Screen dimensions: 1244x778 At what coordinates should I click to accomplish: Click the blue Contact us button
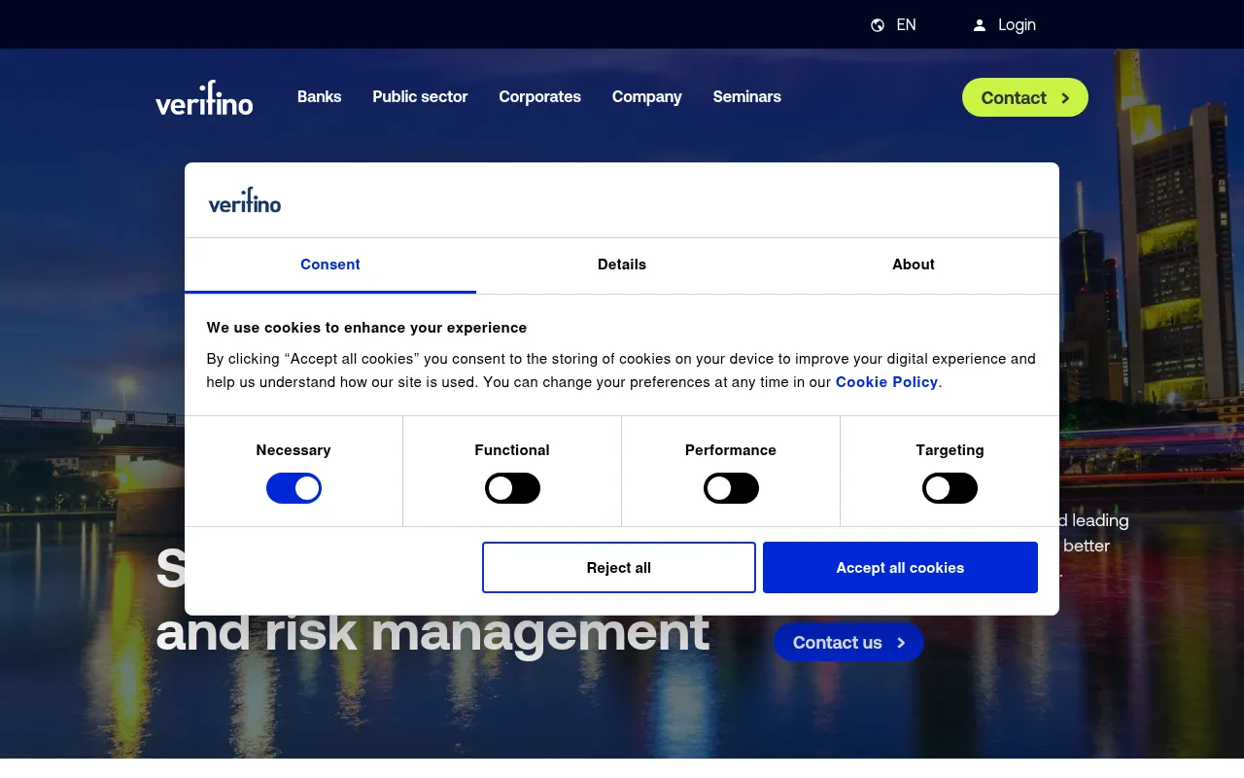848,642
